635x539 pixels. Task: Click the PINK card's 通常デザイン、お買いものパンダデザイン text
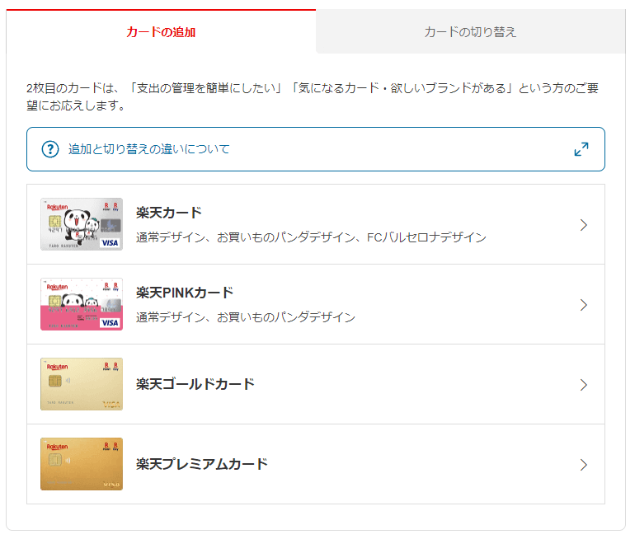click(246, 317)
